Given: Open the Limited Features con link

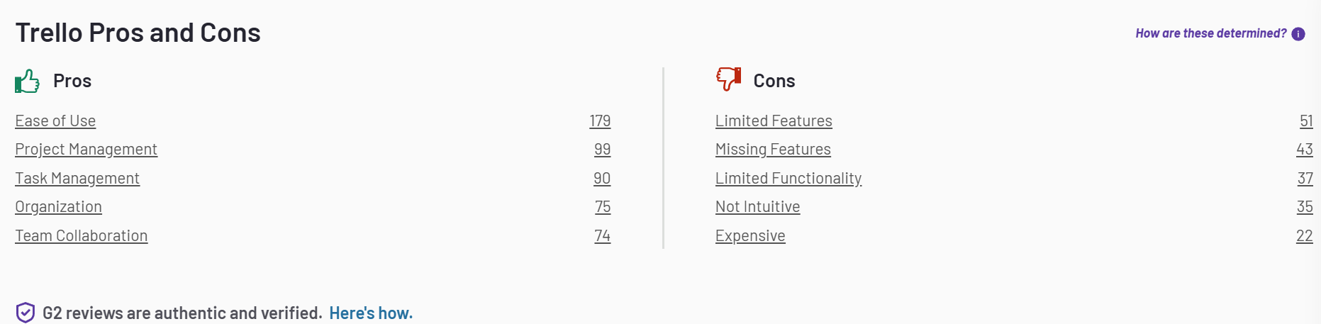Looking at the screenshot, I should [x=774, y=121].
